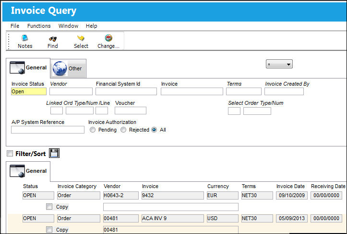Click currency cell USD
The image size is (347, 234).
[223, 218]
